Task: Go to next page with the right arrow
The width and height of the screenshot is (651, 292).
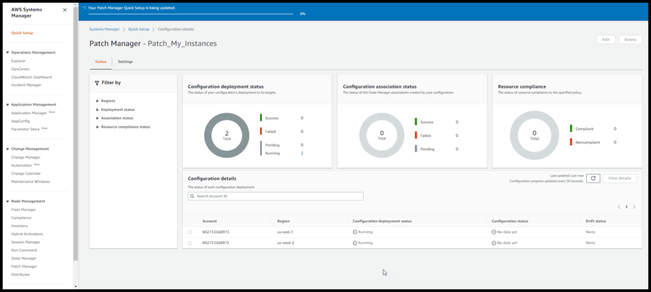Action: click(x=634, y=207)
